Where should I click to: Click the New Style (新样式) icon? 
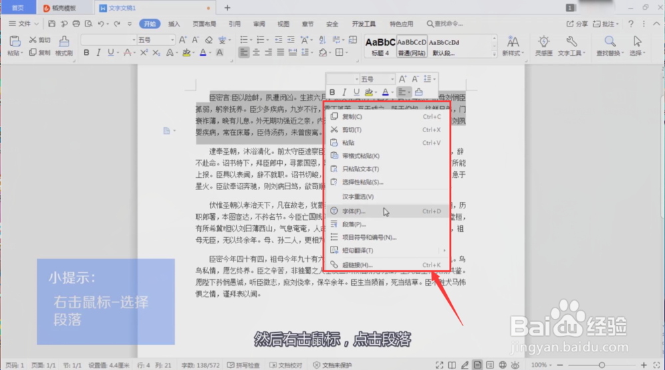[x=513, y=42]
